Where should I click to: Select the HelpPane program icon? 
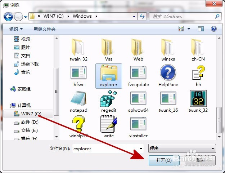[168, 76]
